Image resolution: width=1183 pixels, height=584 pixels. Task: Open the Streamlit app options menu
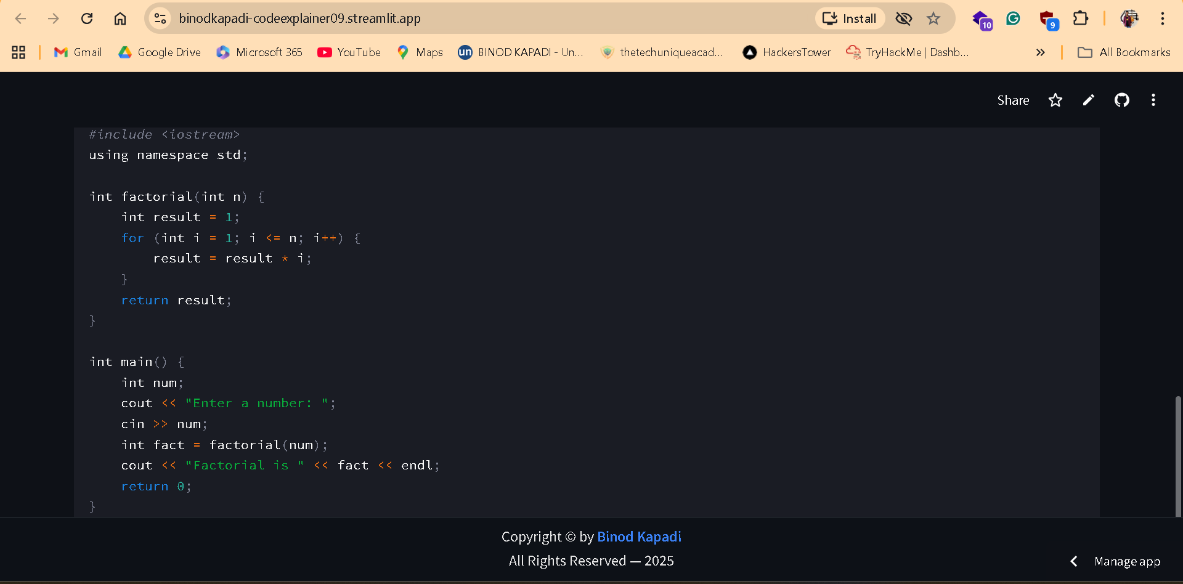1153,100
